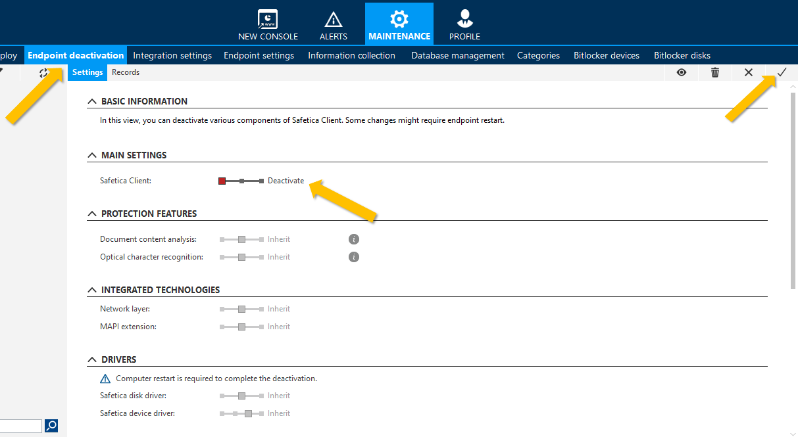Collapse the Main Settings section
798x437 pixels.
point(91,156)
